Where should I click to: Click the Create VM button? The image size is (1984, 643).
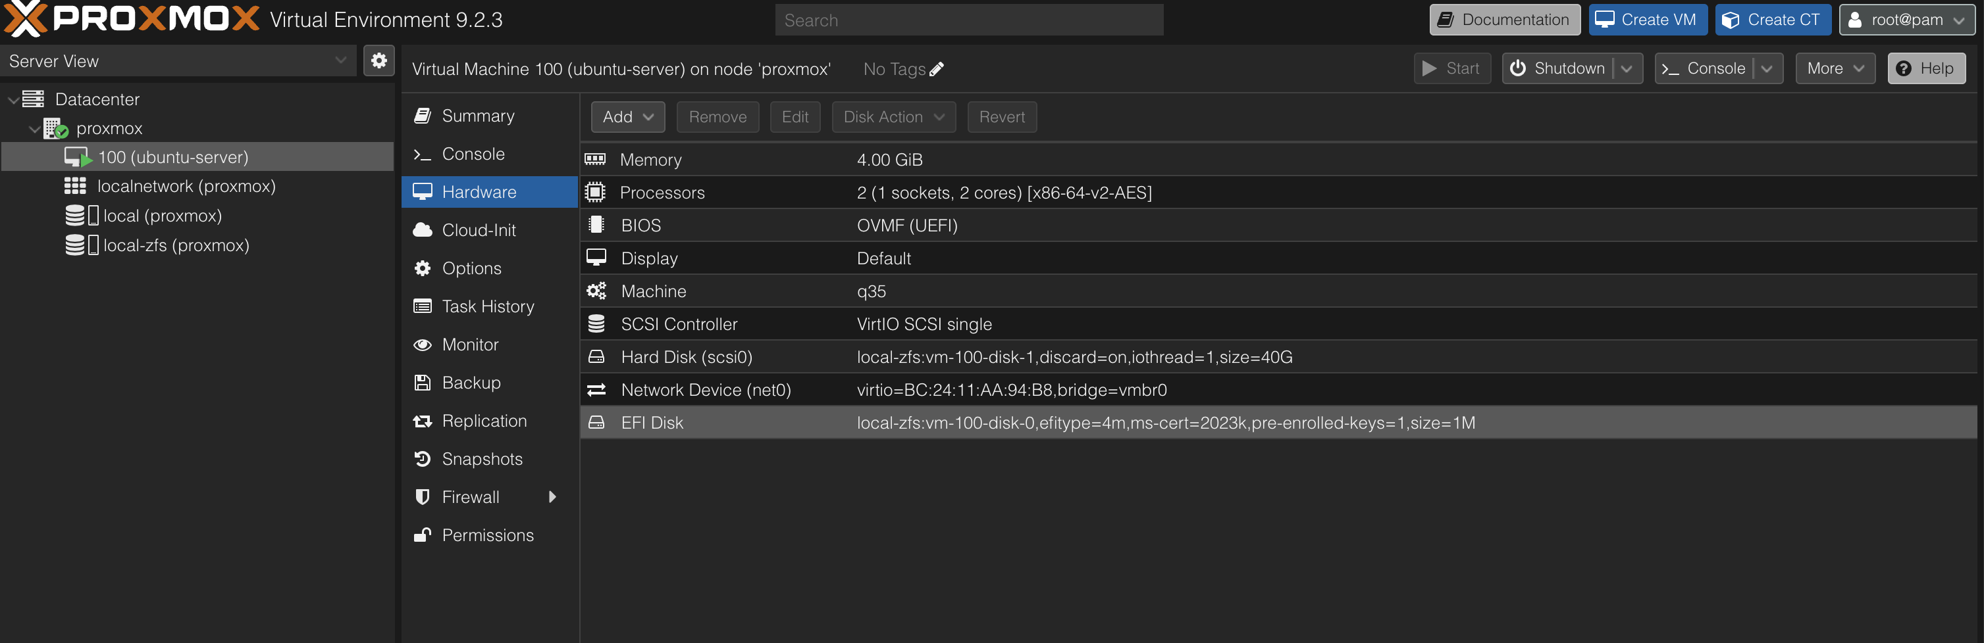[x=1648, y=20]
